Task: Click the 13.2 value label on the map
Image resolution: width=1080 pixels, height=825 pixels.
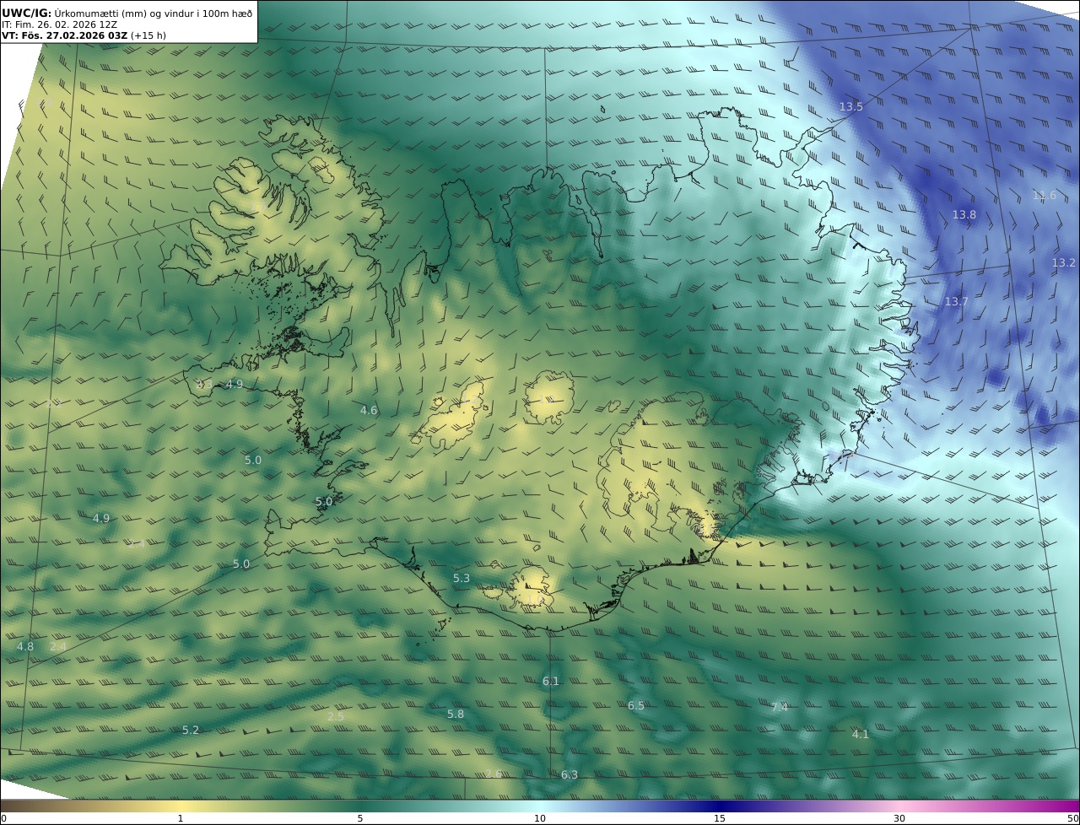Action: pyautogui.click(x=1063, y=263)
